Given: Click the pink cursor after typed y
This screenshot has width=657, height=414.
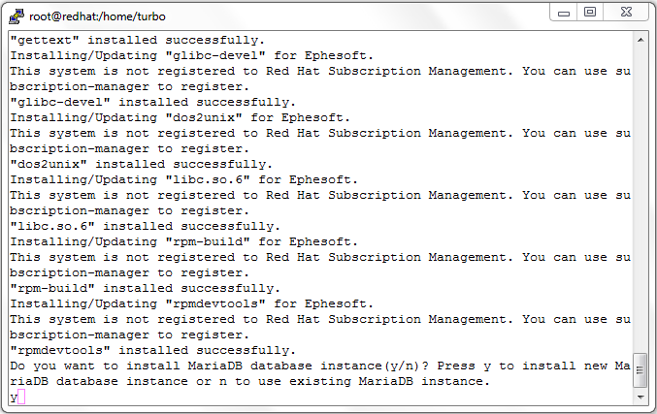Looking at the screenshot, I should coord(21,397).
